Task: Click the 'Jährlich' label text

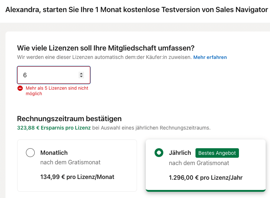Action: [180, 153]
